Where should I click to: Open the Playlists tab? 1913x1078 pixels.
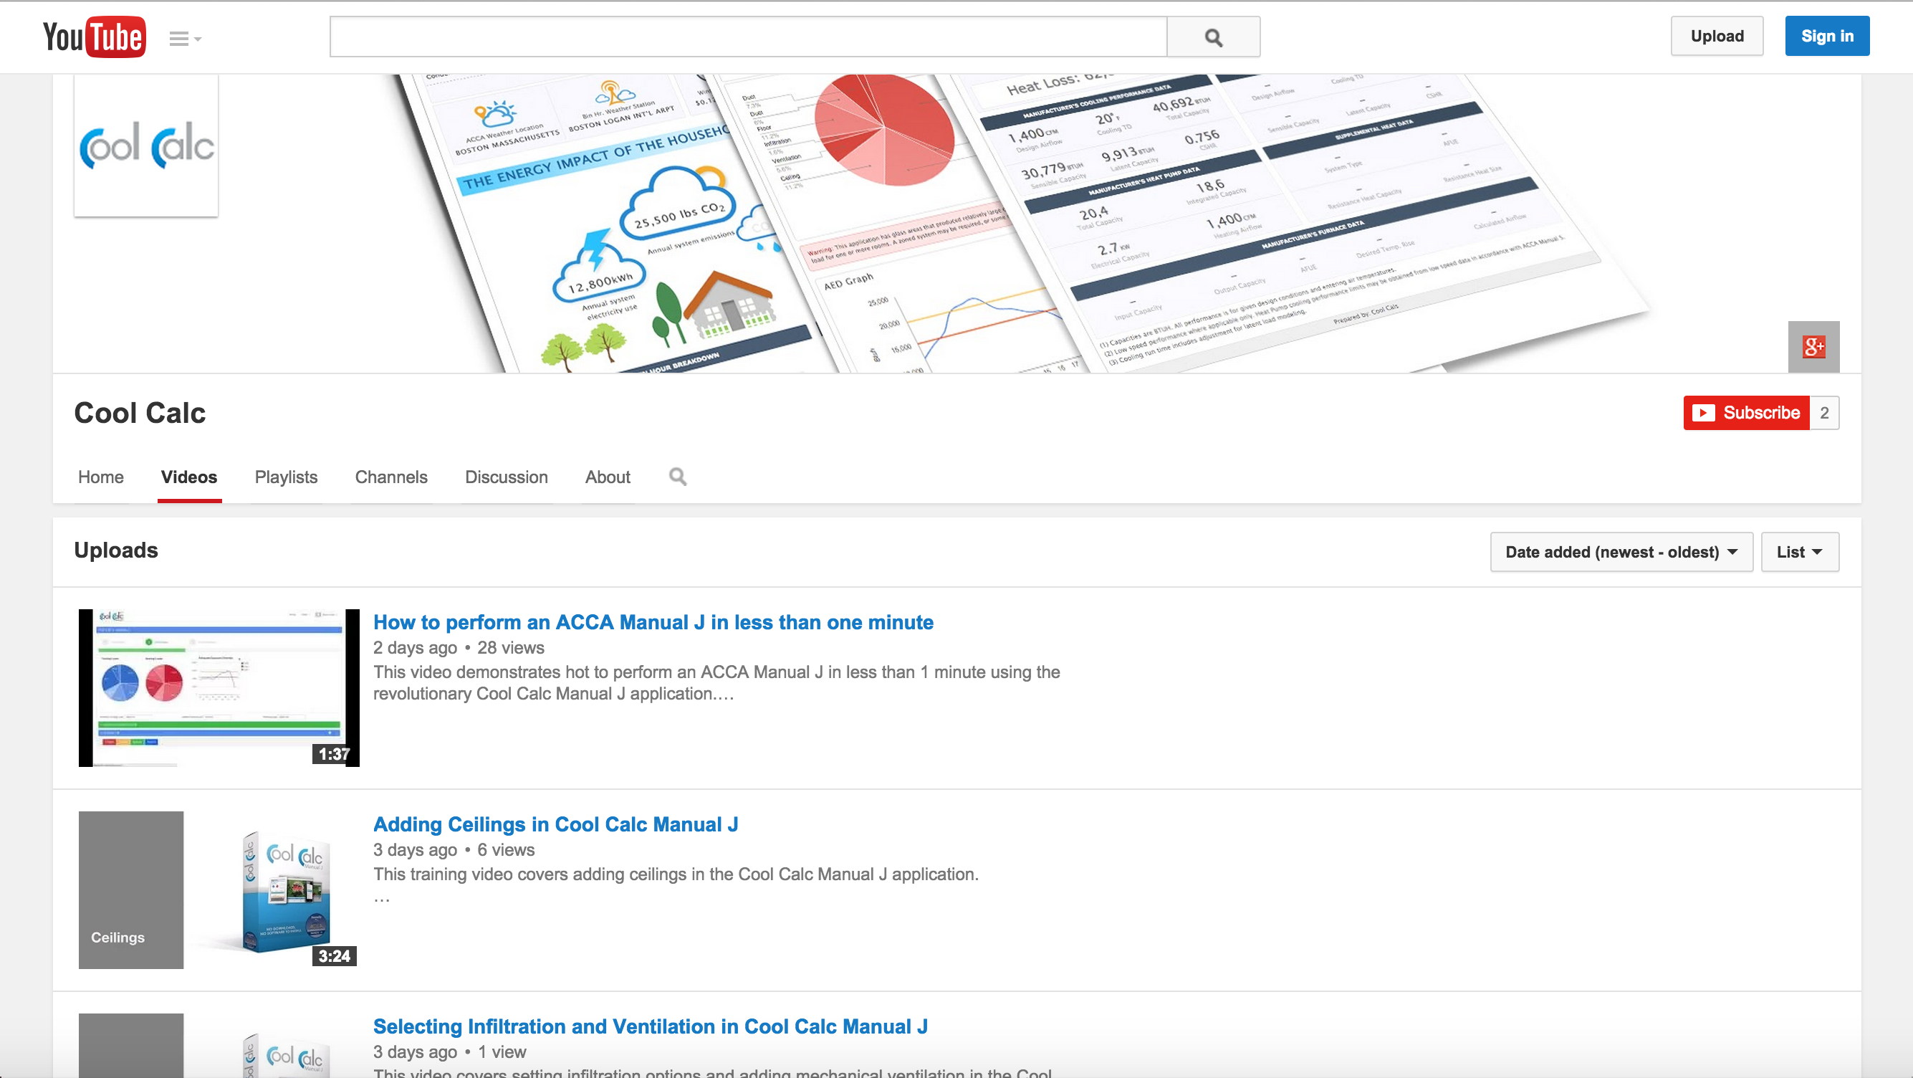point(286,477)
